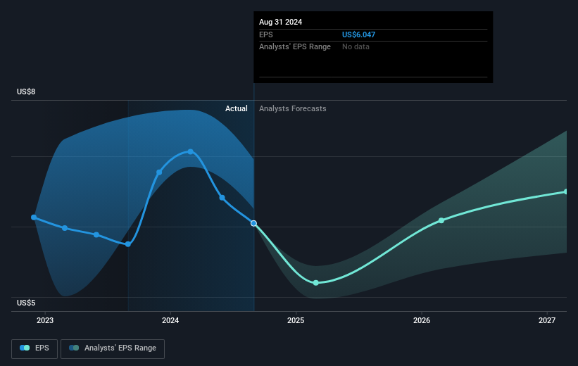Select the Aug 31 2024 EPS data point

[253, 223]
